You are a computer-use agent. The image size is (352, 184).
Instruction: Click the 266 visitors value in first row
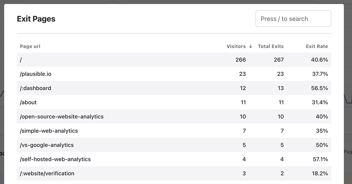click(241, 60)
